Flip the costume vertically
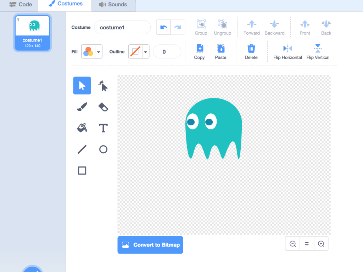Screen dimensions: 363x272 (x=318, y=52)
